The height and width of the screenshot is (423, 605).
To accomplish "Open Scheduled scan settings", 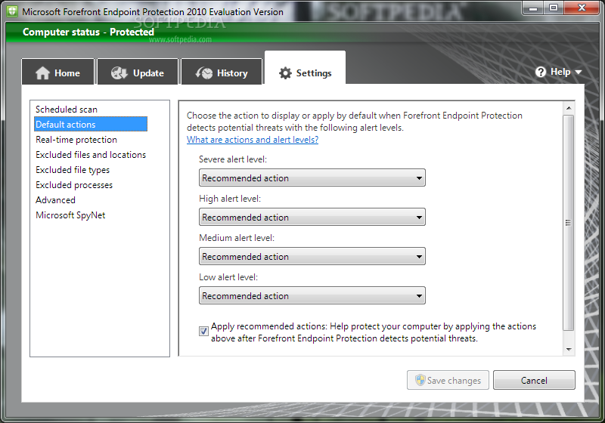I will pos(67,110).
